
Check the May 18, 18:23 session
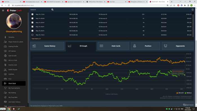[x=32, y=35]
